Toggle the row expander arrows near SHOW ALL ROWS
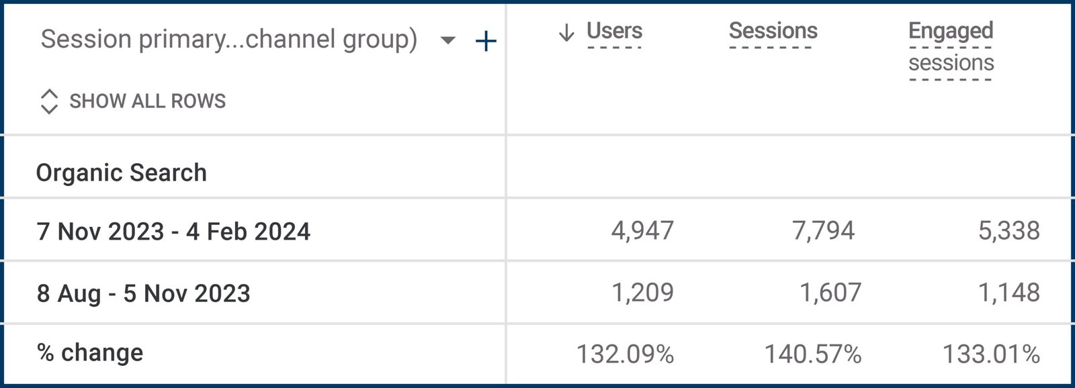Image resolution: width=1075 pixels, height=388 pixels. pyautogui.click(x=48, y=101)
